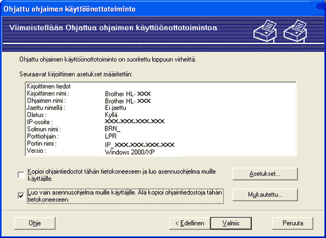Click the 'Ei jaettu' value
The image size is (326, 238).
click(116, 107)
